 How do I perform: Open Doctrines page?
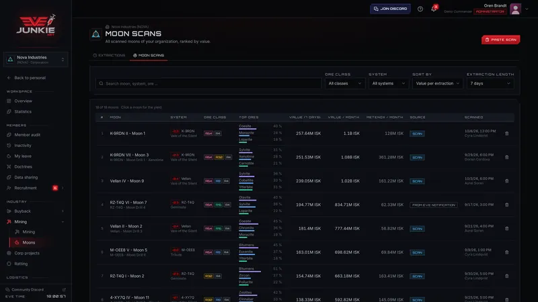point(23,166)
